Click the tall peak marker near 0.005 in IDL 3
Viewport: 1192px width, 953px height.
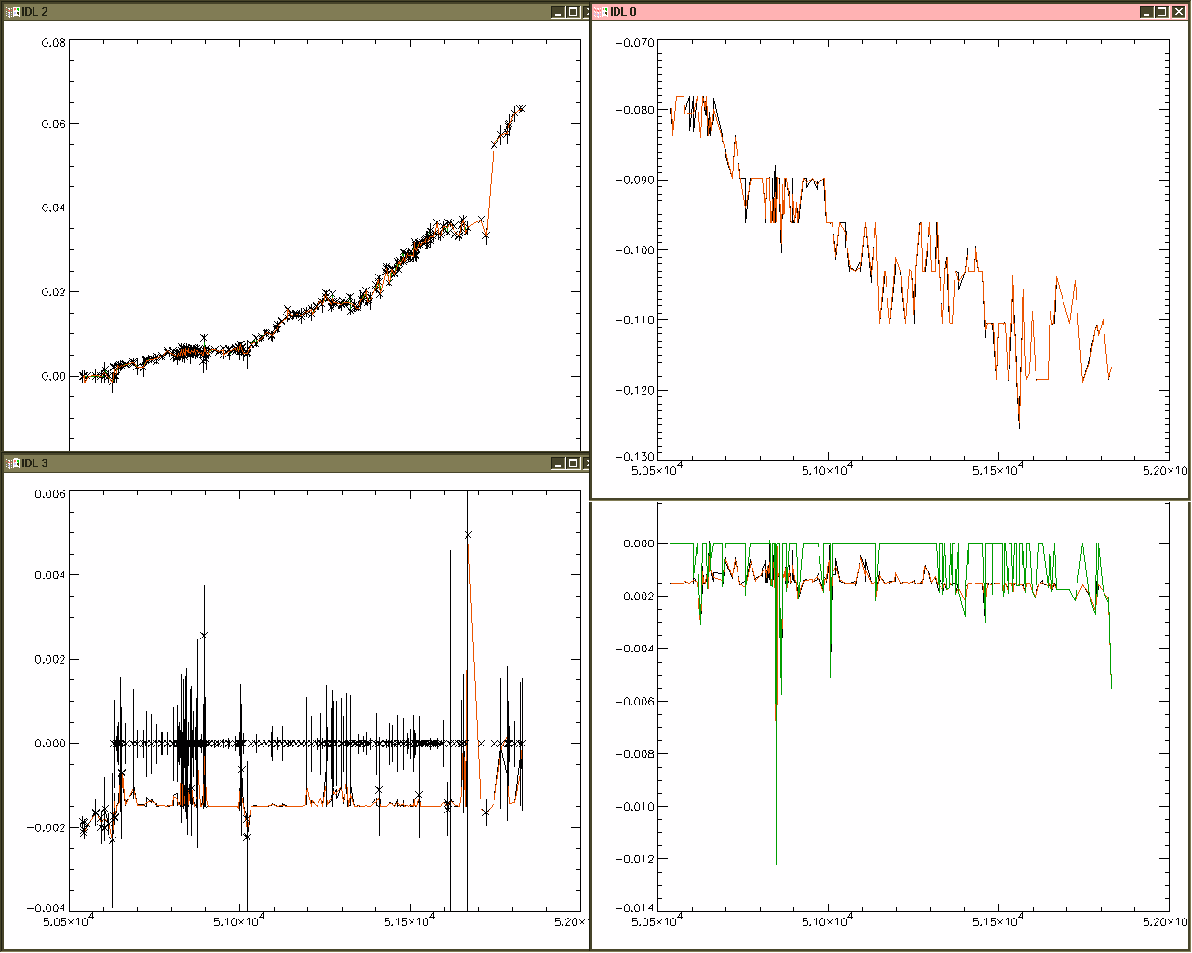(467, 535)
